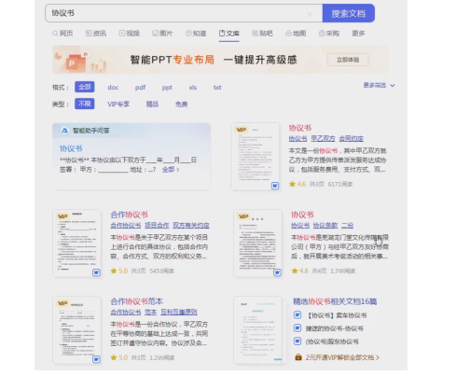The image size is (456, 376).
Task: Select the 文库 tab
Action: pos(229,34)
